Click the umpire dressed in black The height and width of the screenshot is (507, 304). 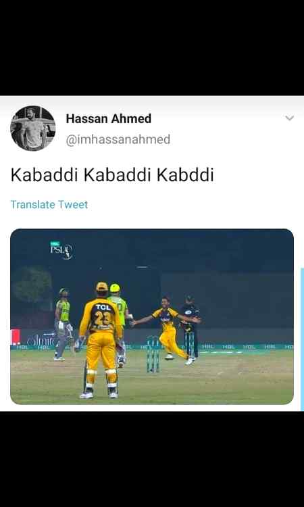[191, 325]
